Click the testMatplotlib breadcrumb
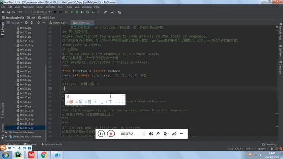 point(13,18)
